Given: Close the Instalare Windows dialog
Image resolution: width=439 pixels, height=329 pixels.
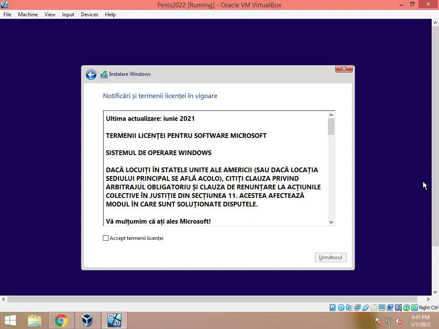Looking at the screenshot, I should [x=344, y=69].
